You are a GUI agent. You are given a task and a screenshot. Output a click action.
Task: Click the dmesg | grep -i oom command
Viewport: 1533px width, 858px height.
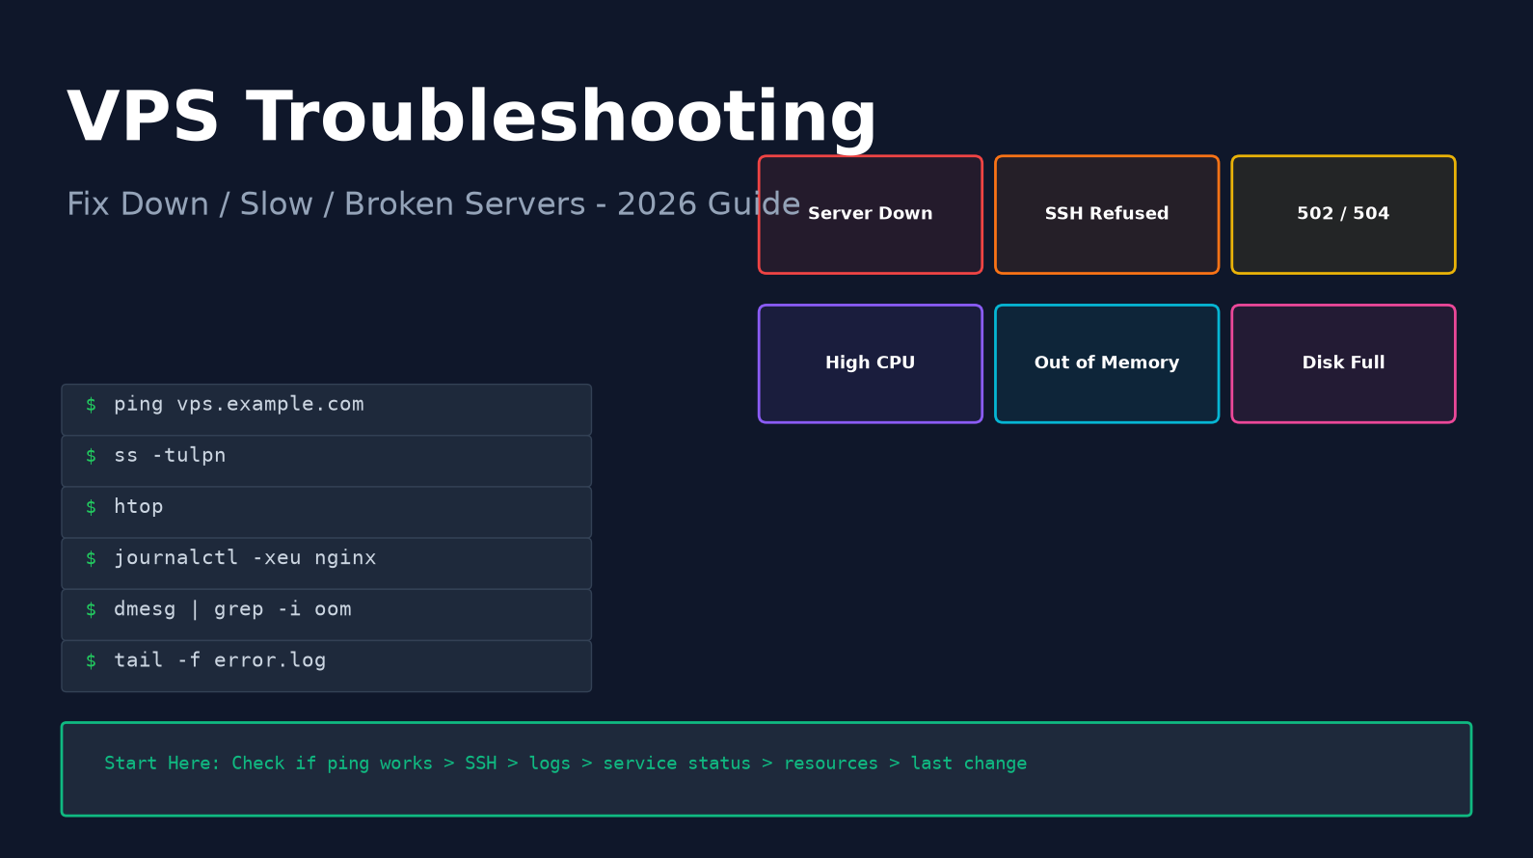pyautogui.click(x=326, y=614)
